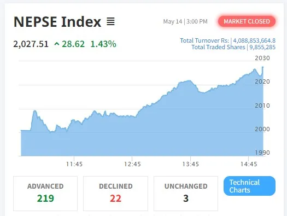The height and width of the screenshot is (216, 287).
Task: Click the chart's final closing peak
Action: point(263,67)
